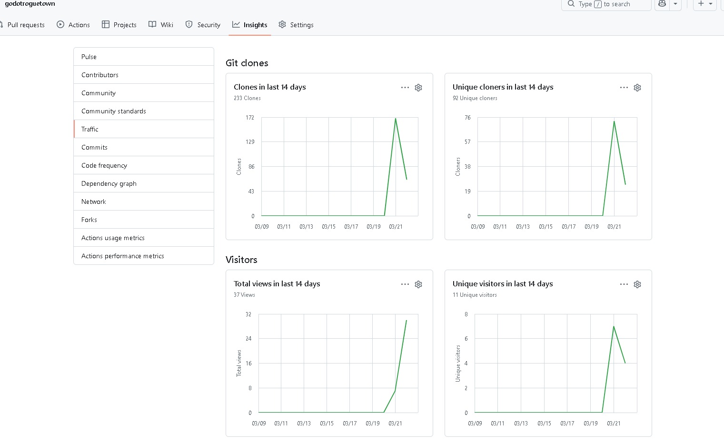Click gear icon on Total views chart
724x444 pixels.
pyautogui.click(x=418, y=284)
